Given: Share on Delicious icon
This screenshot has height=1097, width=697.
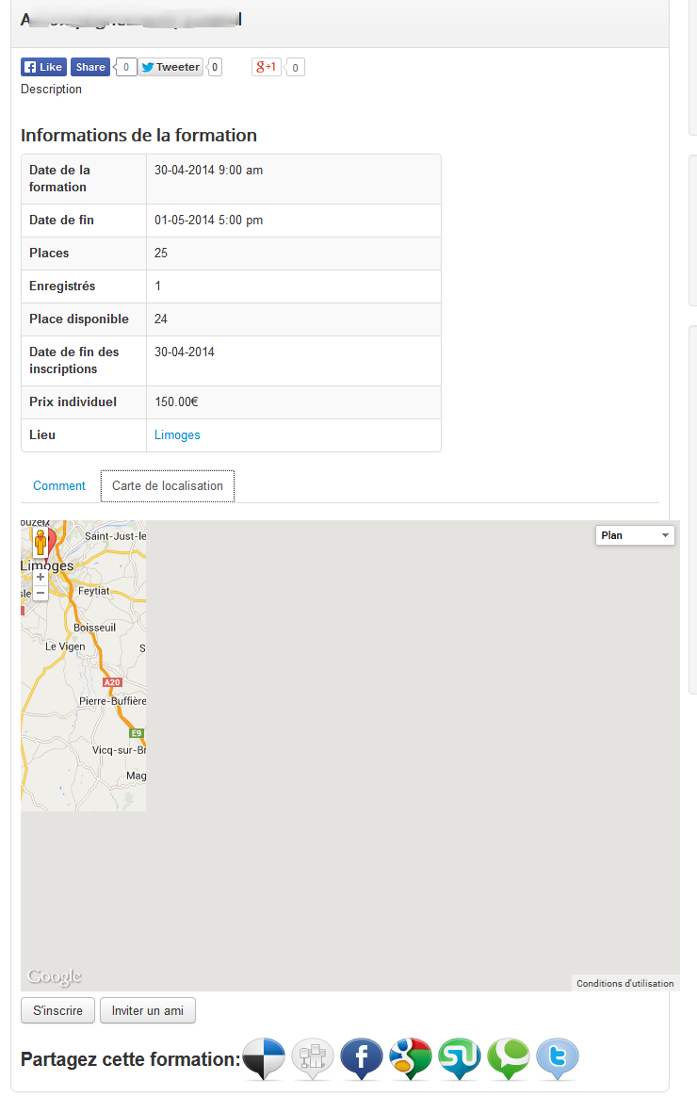Looking at the screenshot, I should tap(264, 1059).
